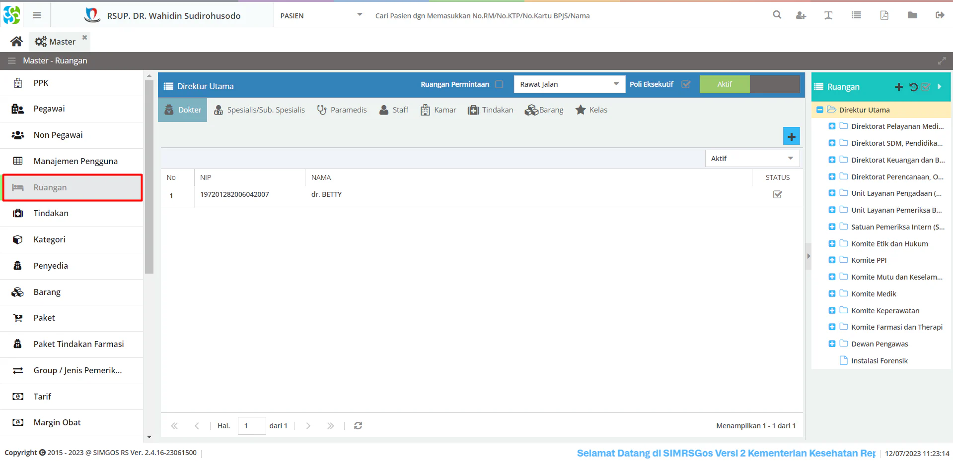953x461 pixels.
Task: Open the Aktif status filter dropdown
Action: [x=752, y=159]
